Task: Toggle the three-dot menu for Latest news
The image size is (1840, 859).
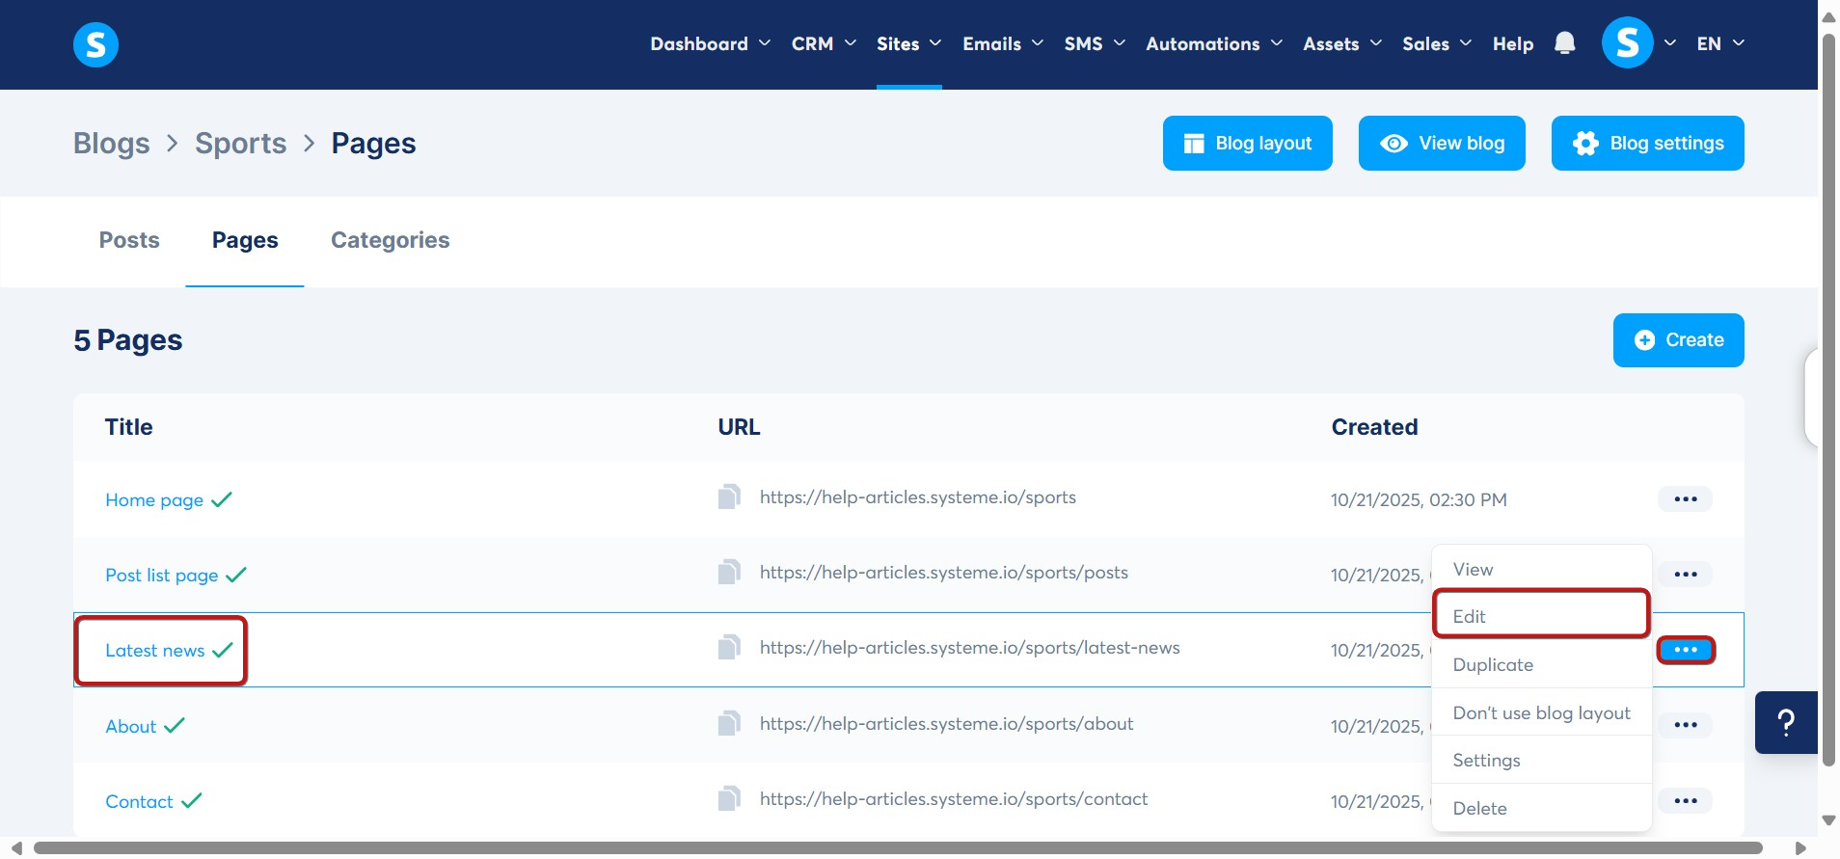Action: click(x=1685, y=650)
